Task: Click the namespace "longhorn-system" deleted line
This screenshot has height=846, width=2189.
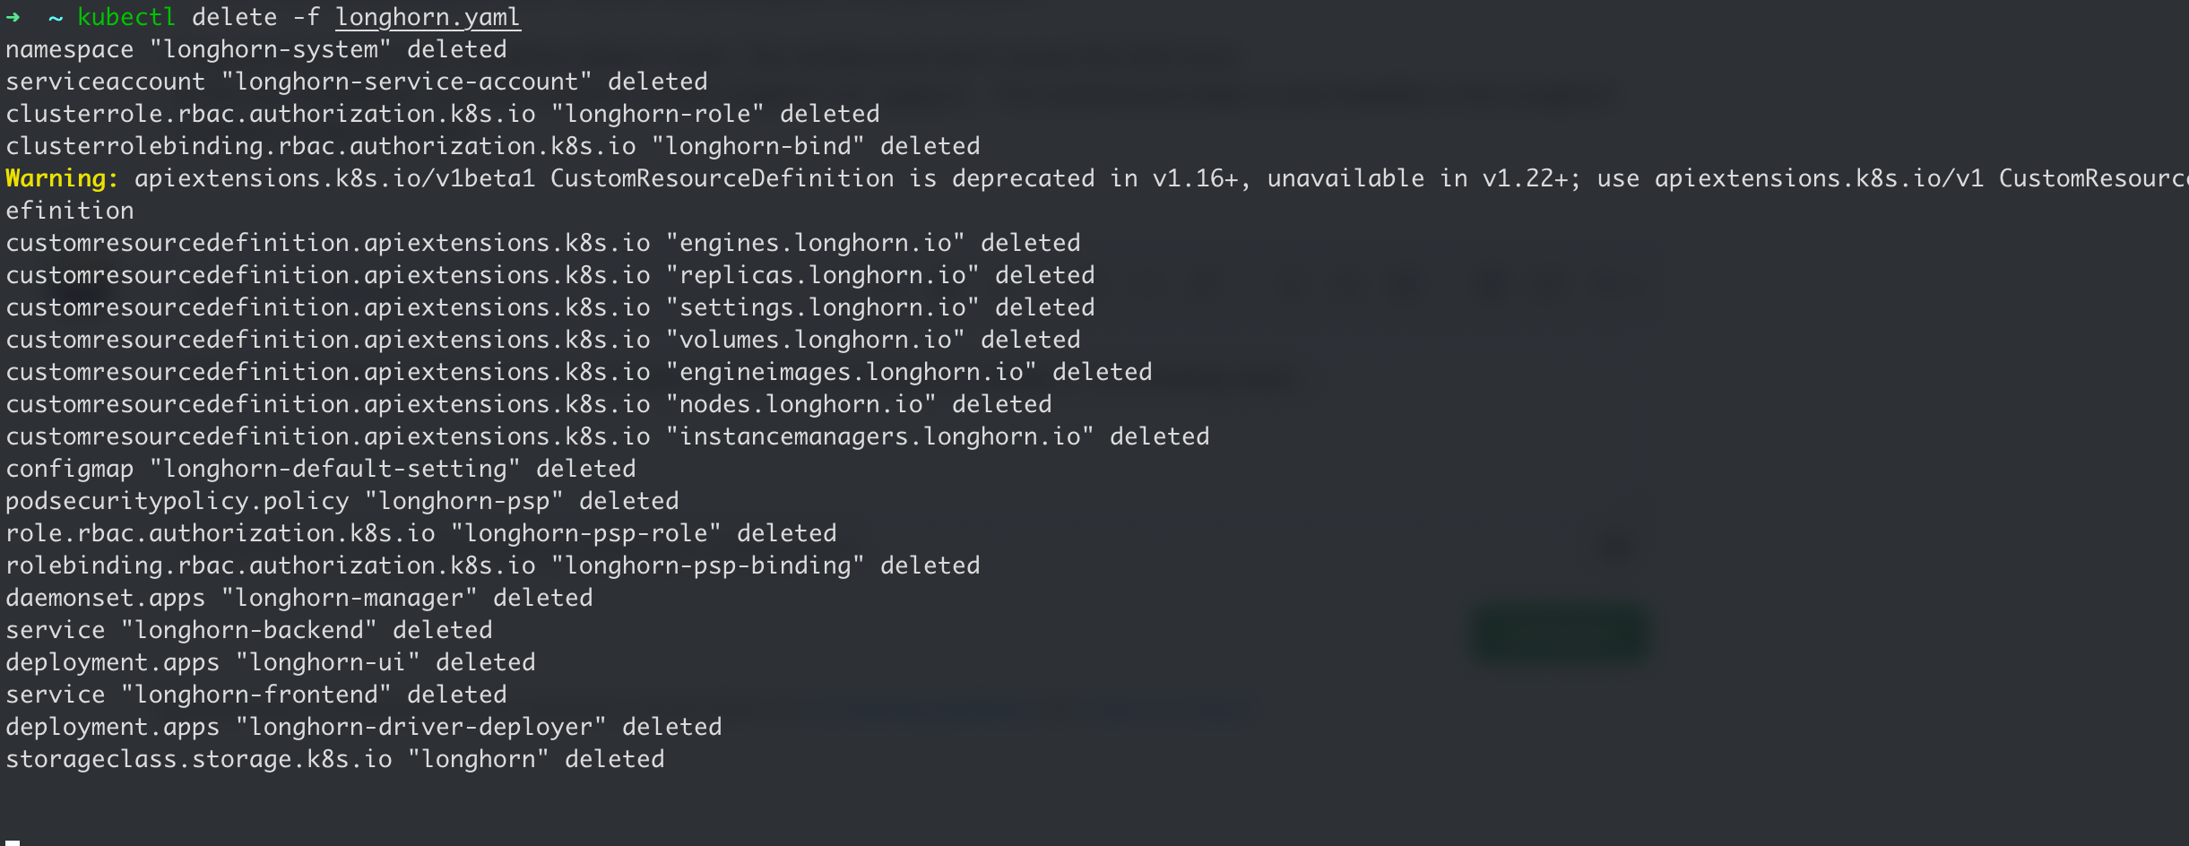Action: pos(256,49)
